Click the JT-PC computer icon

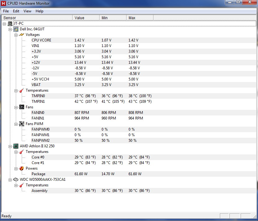(10, 24)
